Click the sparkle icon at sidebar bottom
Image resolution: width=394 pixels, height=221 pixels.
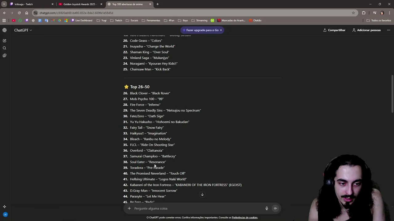[x=4, y=207]
